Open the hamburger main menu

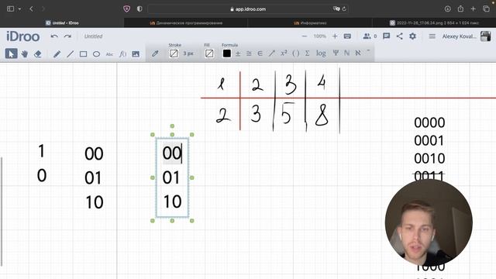click(x=432, y=36)
